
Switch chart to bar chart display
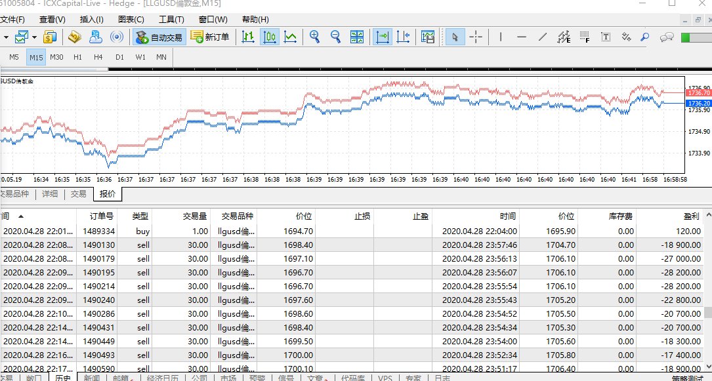coord(248,37)
